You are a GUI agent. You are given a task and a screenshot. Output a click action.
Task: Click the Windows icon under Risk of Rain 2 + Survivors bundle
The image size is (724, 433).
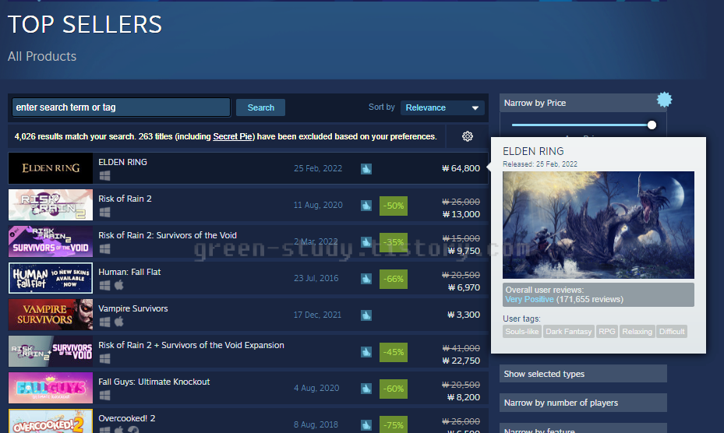pyautogui.click(x=104, y=358)
